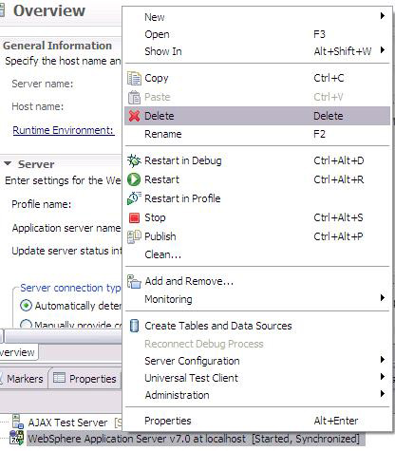The height and width of the screenshot is (451, 395).
Task: Click Create Tables and Data Sources icon
Action: click(135, 326)
